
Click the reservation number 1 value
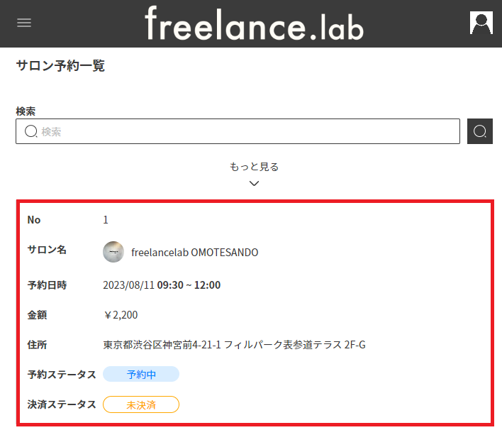106,220
